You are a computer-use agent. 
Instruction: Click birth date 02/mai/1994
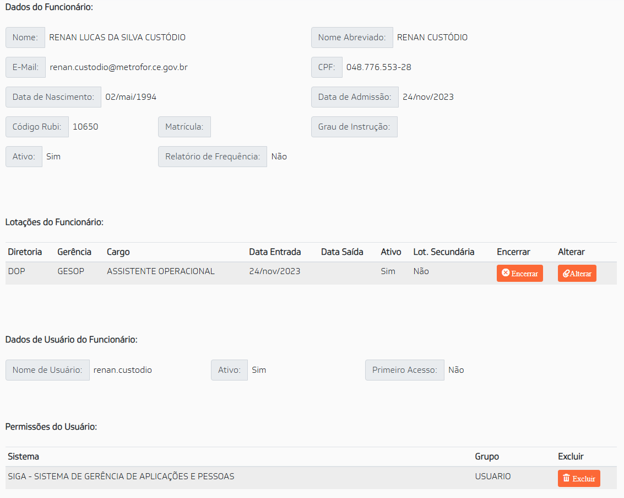pos(131,97)
